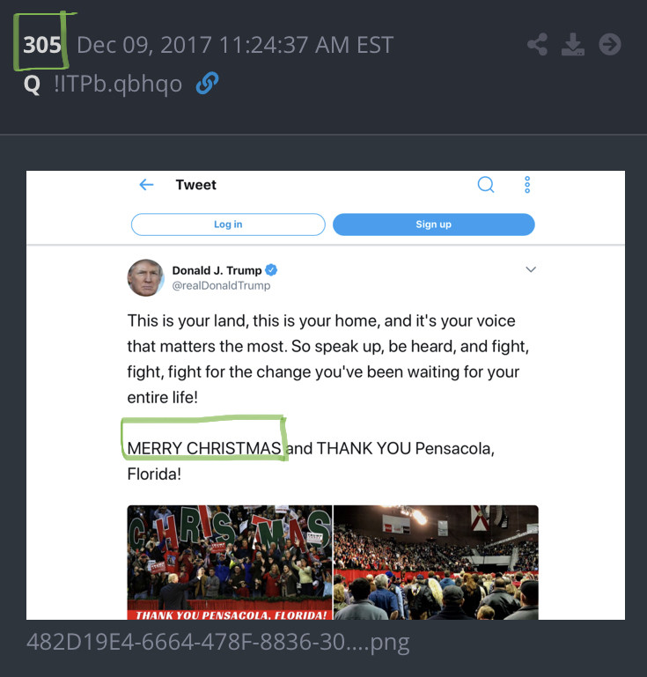Open the arena crowd photo on the right

tap(436, 563)
